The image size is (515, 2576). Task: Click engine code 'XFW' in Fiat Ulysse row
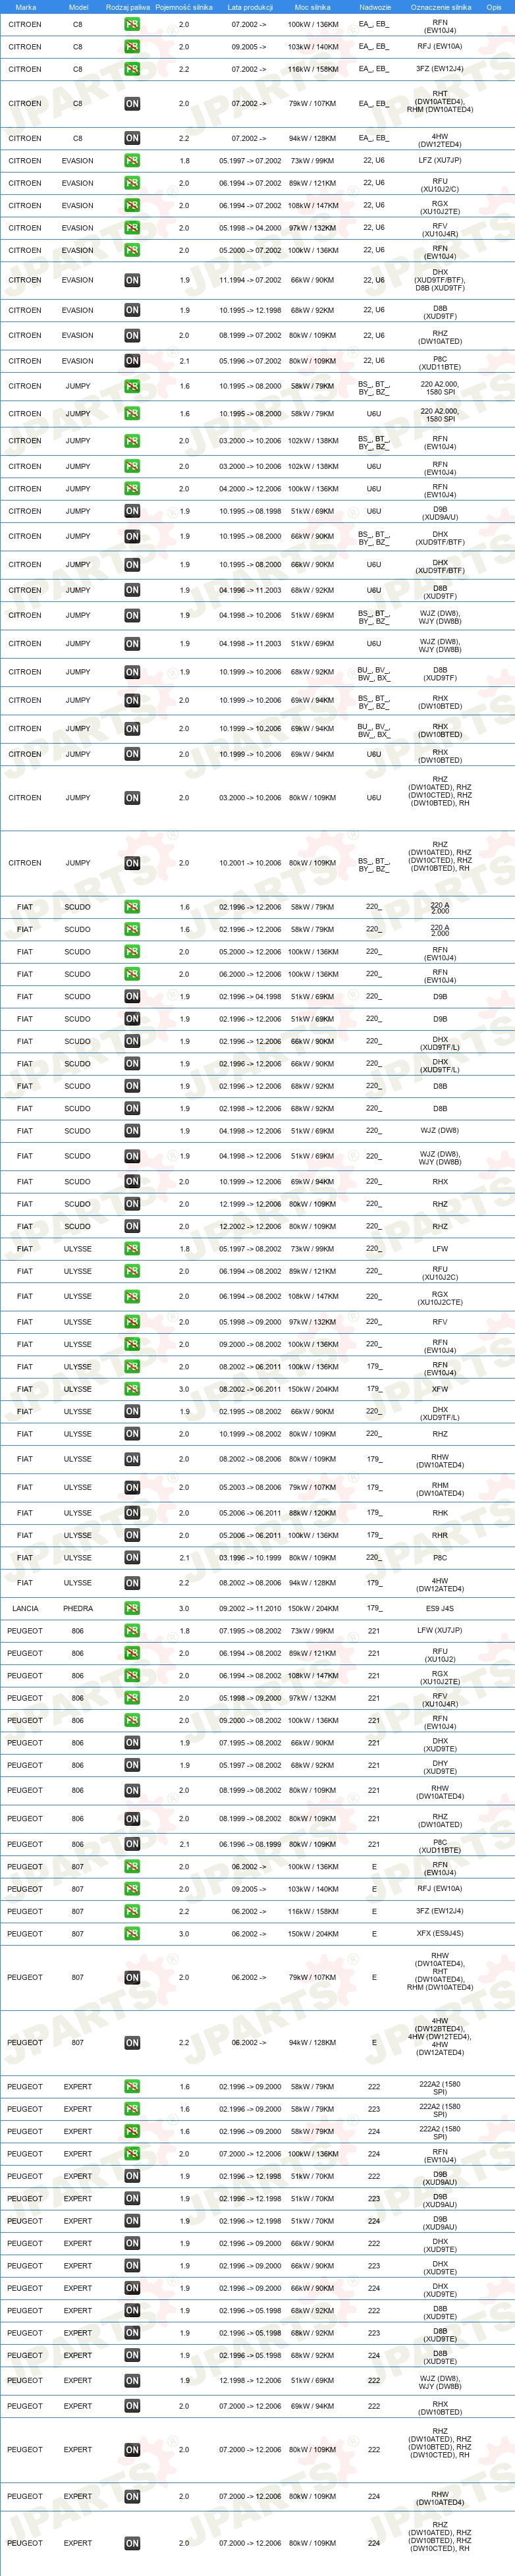click(440, 1389)
